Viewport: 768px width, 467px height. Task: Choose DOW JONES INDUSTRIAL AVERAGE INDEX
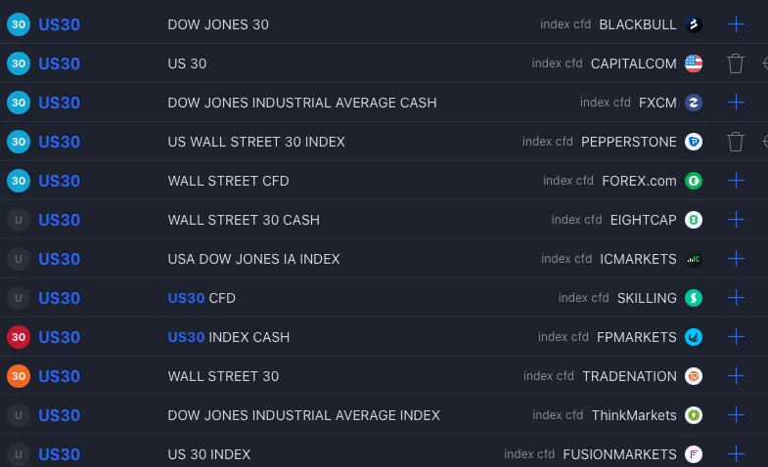tap(303, 415)
